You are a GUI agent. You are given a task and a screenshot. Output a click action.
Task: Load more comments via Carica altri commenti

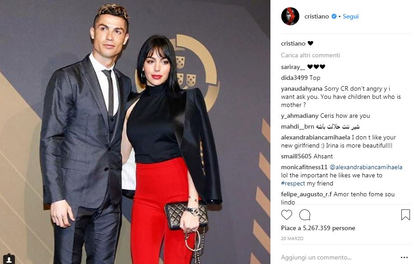(310, 55)
